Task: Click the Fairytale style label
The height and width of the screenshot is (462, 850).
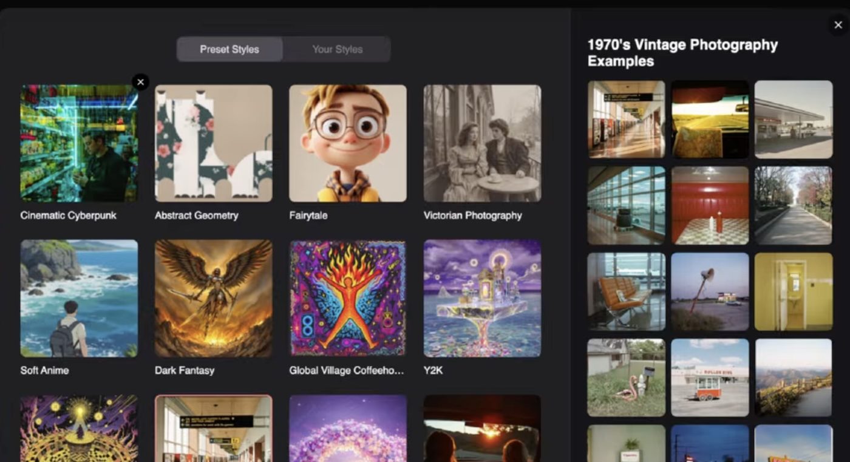Action: [x=308, y=216]
